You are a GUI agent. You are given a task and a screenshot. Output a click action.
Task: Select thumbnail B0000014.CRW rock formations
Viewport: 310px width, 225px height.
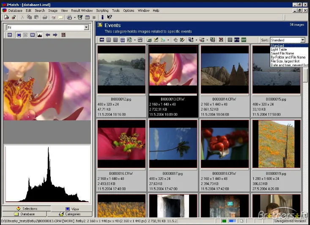(x=225, y=70)
